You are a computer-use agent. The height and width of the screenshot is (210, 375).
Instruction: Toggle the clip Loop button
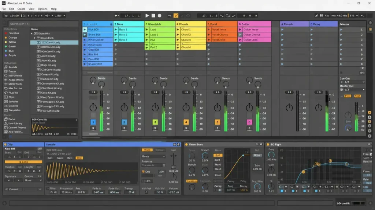(23, 162)
